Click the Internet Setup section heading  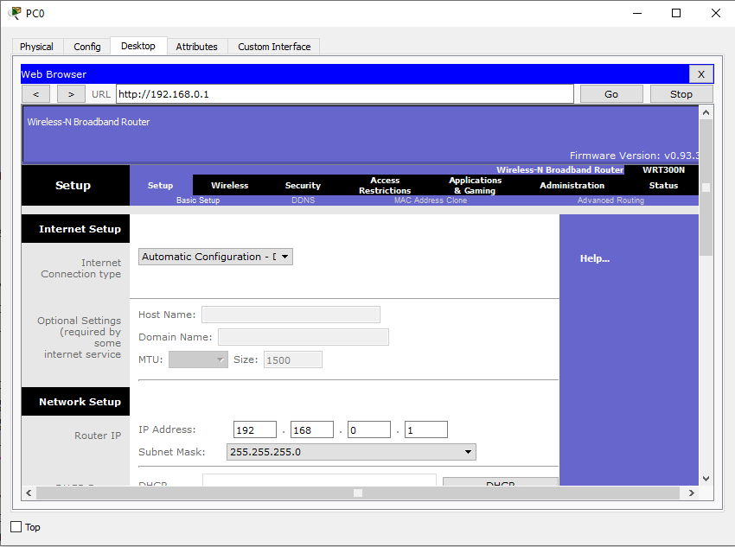80,229
